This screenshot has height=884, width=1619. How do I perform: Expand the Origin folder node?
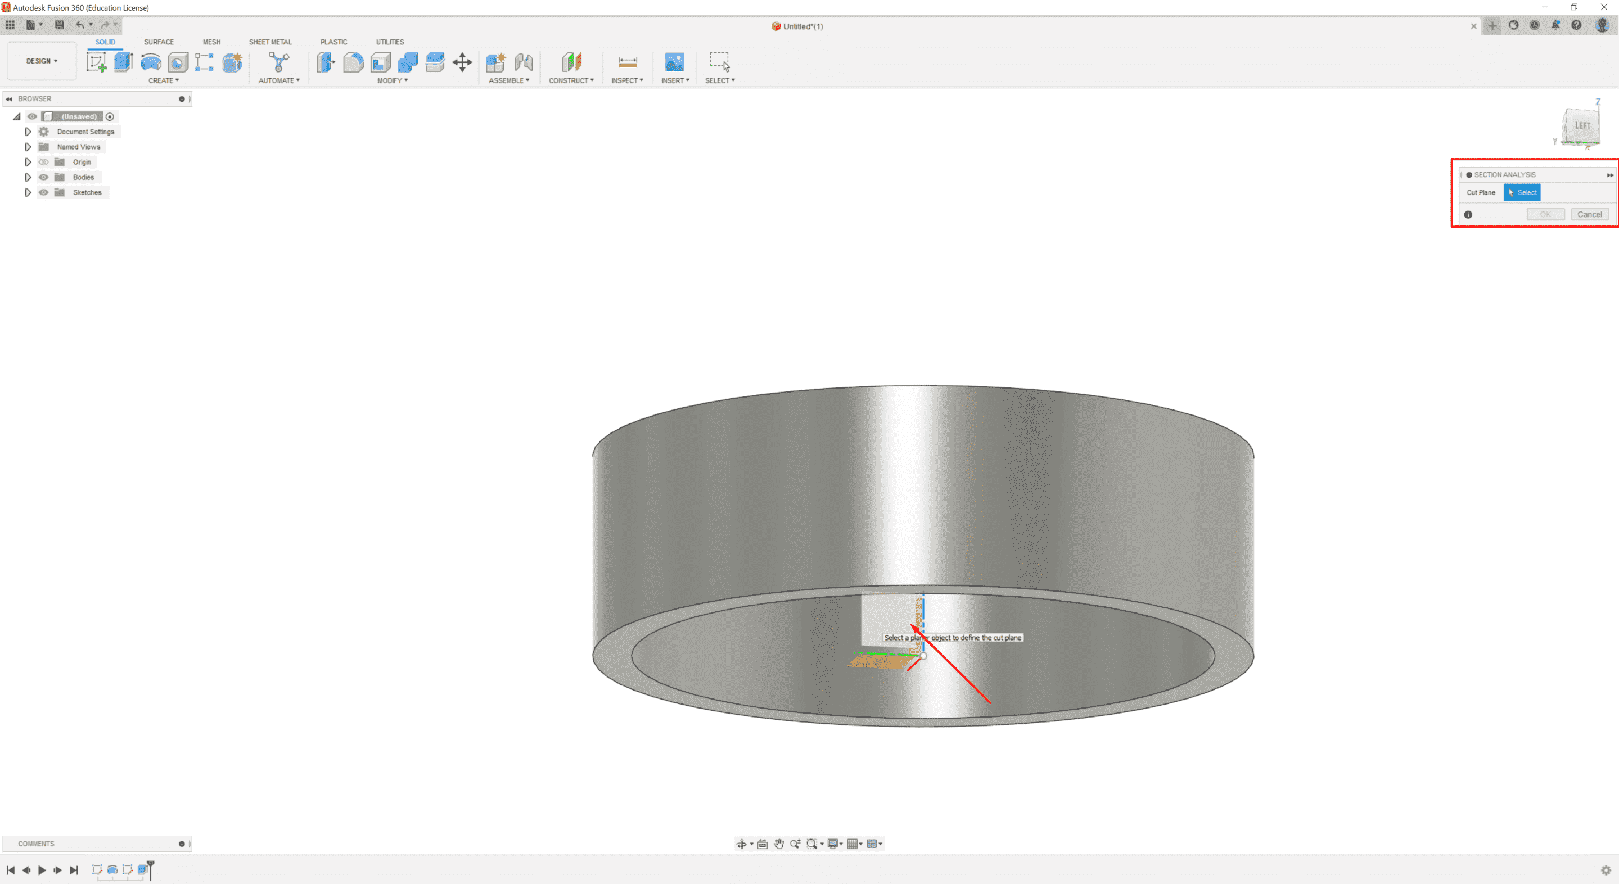[28, 162]
